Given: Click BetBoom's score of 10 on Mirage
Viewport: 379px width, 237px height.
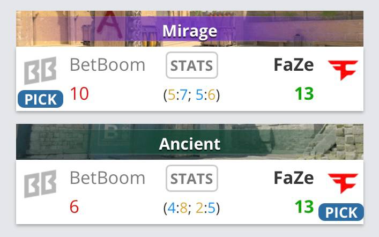Looking at the screenshot, I should (79, 94).
